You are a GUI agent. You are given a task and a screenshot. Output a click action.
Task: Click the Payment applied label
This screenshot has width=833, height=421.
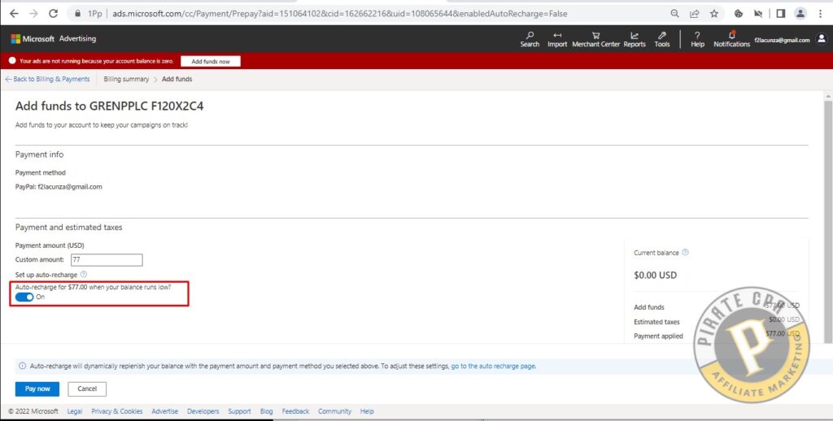coord(658,336)
